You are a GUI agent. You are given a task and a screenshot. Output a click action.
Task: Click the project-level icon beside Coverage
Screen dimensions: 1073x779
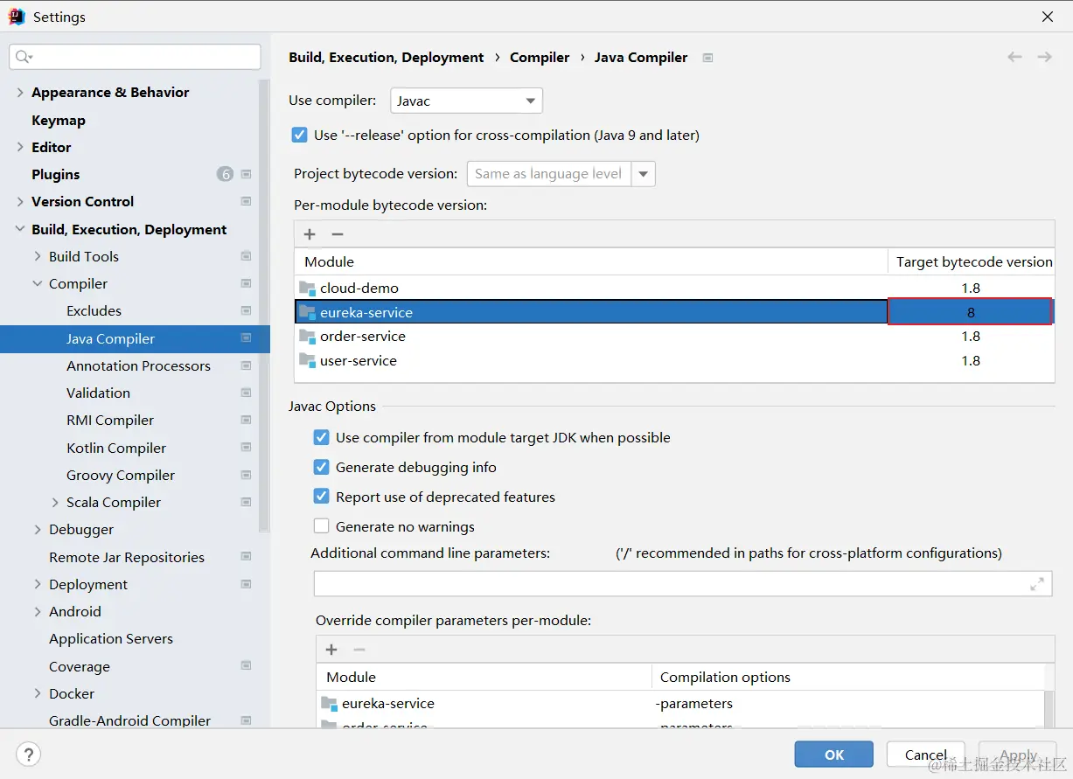click(x=246, y=666)
